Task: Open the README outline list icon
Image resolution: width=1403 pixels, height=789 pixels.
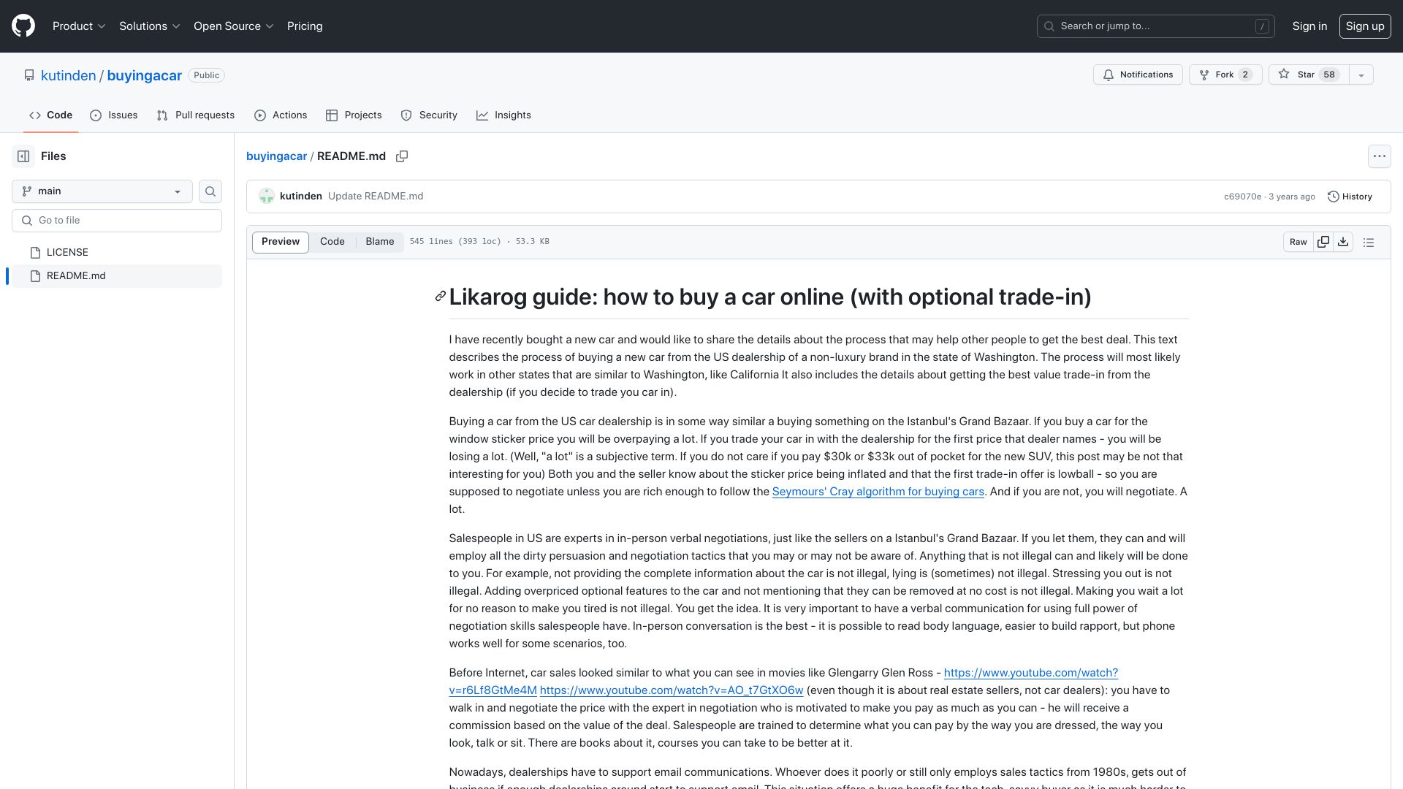Action: (x=1369, y=242)
